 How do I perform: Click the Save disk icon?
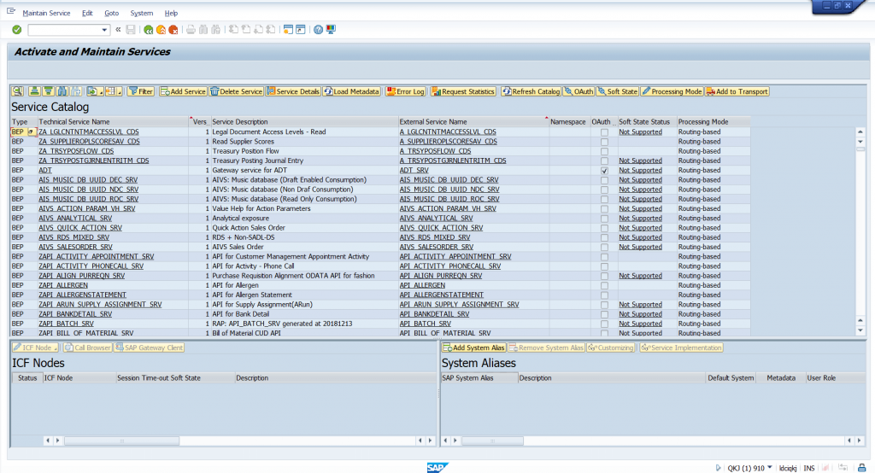pos(131,30)
